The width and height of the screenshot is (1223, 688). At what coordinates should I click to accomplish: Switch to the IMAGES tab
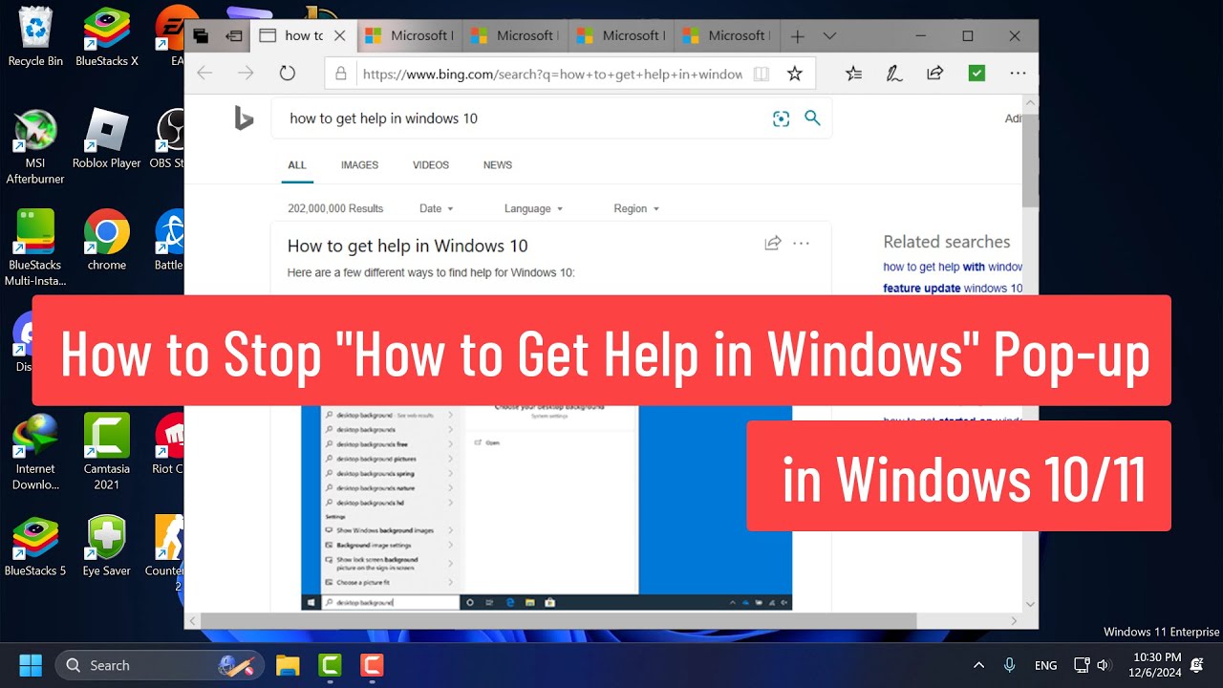[359, 165]
